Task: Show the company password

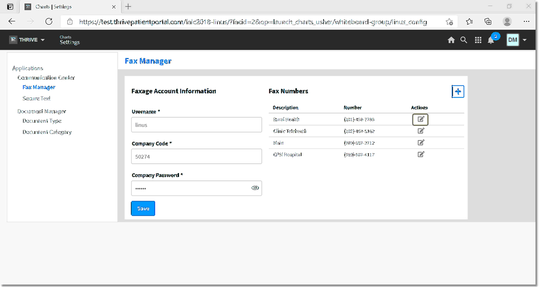Action: pos(255,188)
